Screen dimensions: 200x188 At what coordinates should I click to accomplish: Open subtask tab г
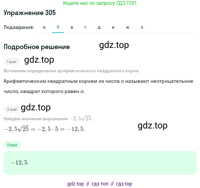pyautogui.click(x=85, y=27)
